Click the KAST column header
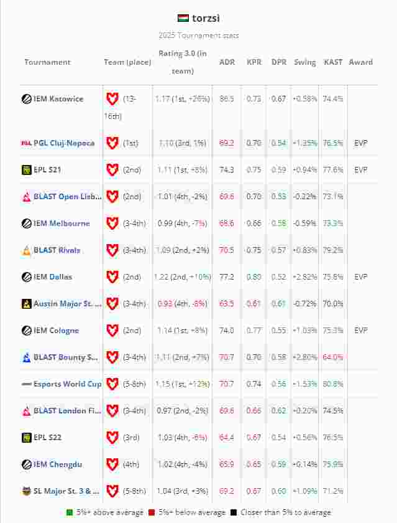Viewport: 397px width, 523px height. click(x=334, y=62)
